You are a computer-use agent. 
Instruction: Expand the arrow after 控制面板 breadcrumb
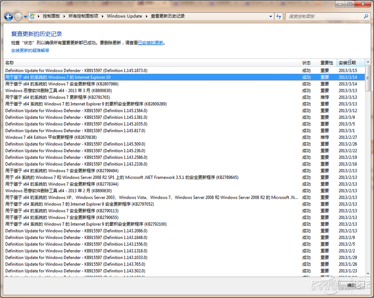point(64,16)
